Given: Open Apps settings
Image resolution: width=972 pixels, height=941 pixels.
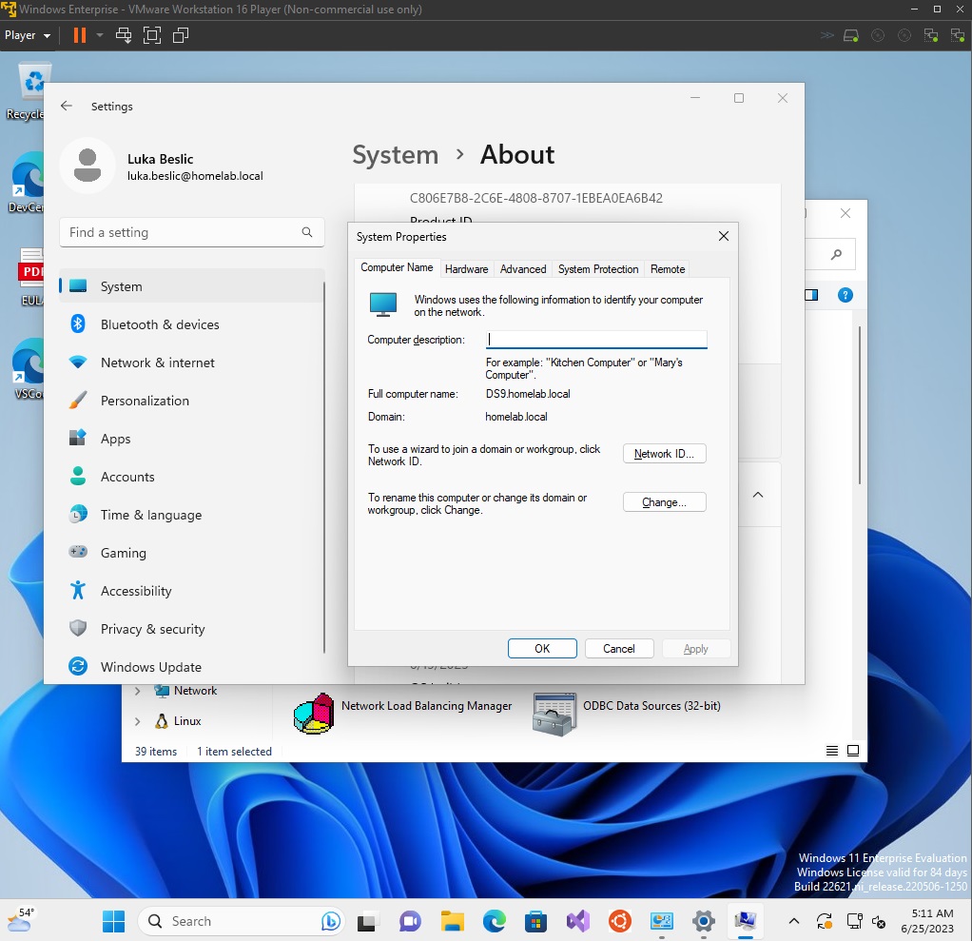Looking at the screenshot, I should tap(191, 439).
